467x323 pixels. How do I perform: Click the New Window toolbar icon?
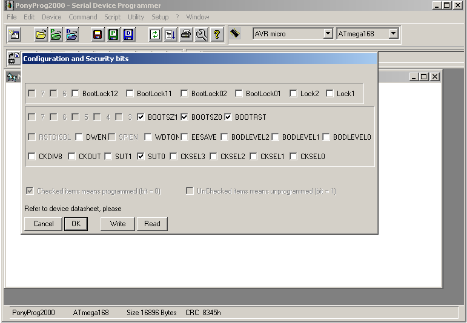(15, 34)
